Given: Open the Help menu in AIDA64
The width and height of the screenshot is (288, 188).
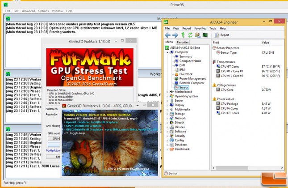Looking at the screenshot, I should pyautogui.click(x=223, y=28).
